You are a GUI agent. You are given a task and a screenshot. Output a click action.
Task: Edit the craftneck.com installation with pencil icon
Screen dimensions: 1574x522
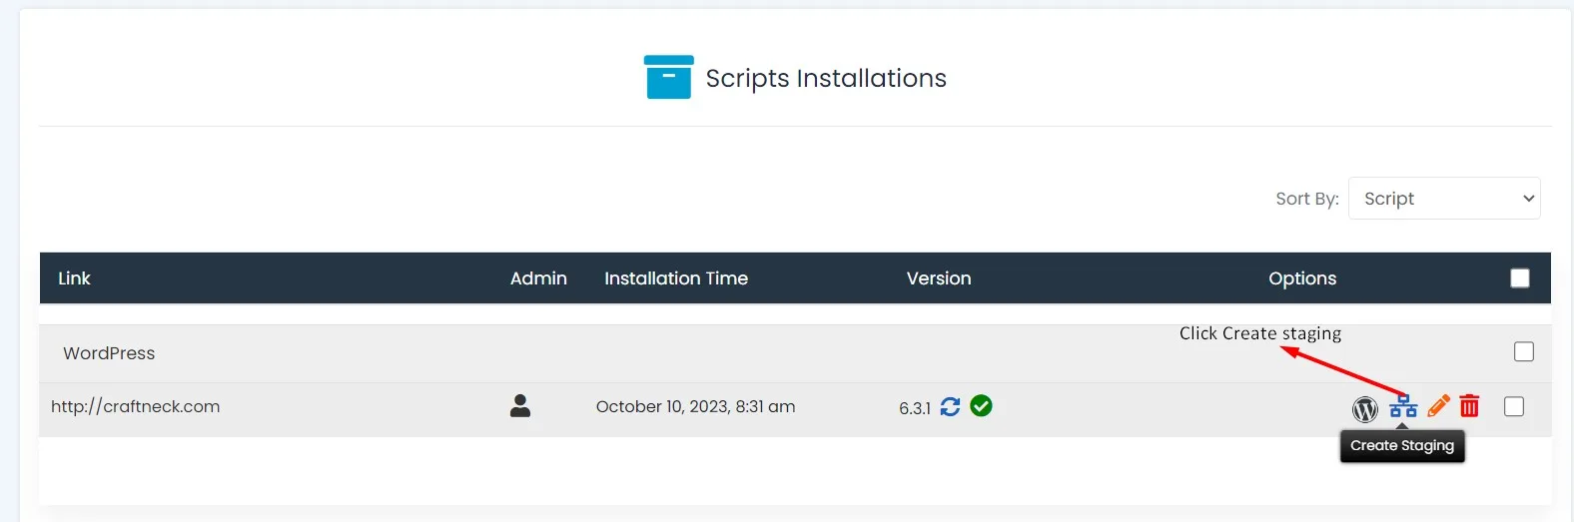(1438, 405)
